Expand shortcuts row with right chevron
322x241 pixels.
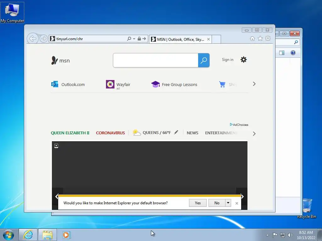[x=254, y=84]
